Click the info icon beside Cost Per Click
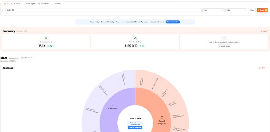The height and width of the screenshot is (132, 270). tap(140, 42)
